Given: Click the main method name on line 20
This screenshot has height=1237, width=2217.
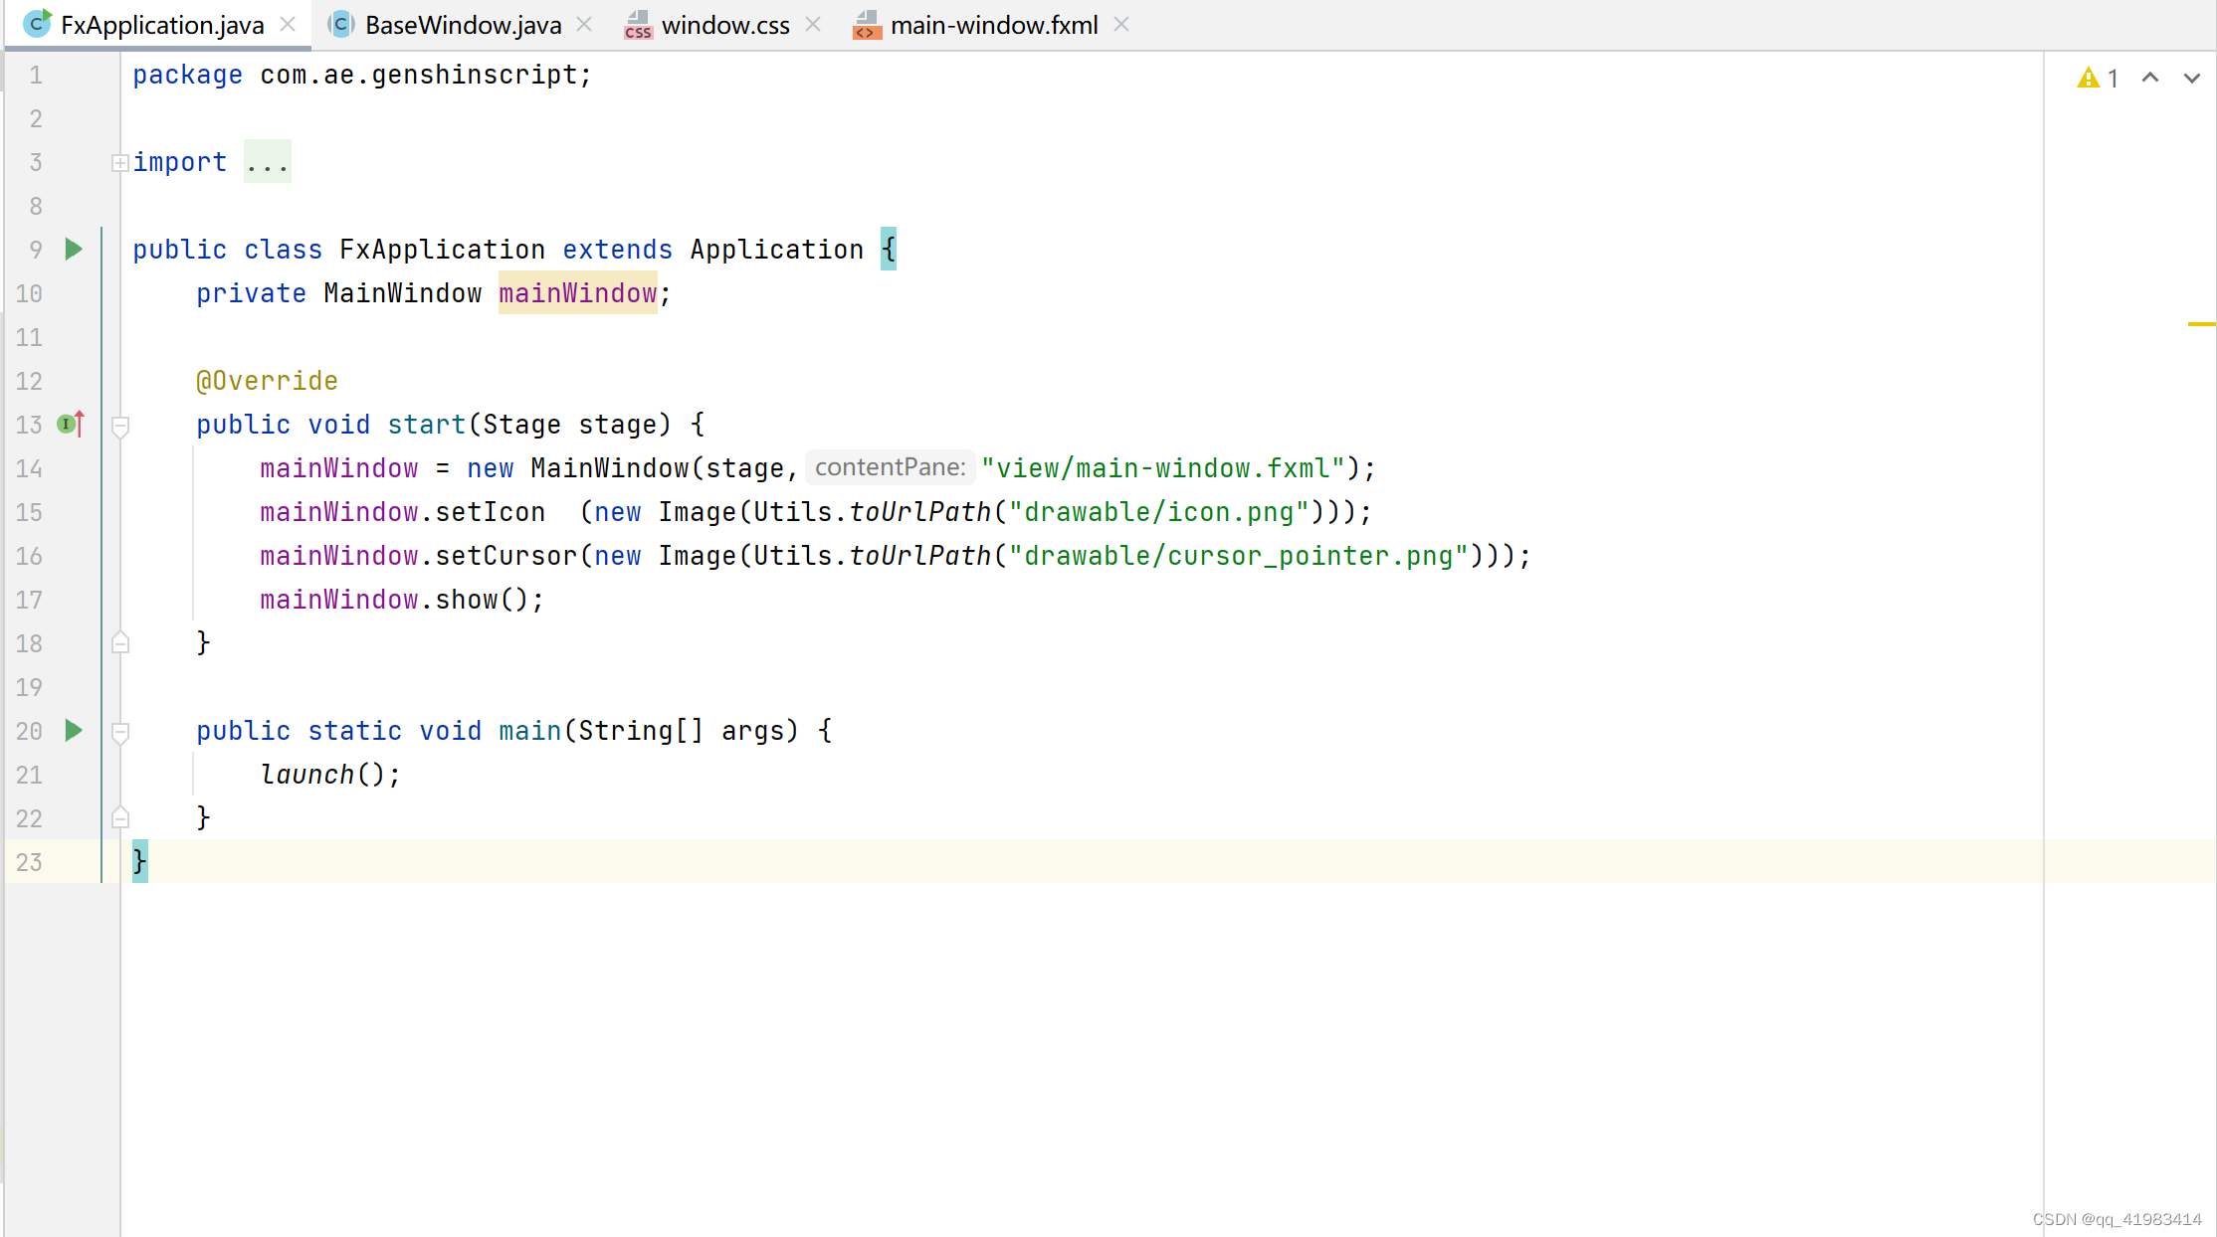Looking at the screenshot, I should [x=529, y=731].
